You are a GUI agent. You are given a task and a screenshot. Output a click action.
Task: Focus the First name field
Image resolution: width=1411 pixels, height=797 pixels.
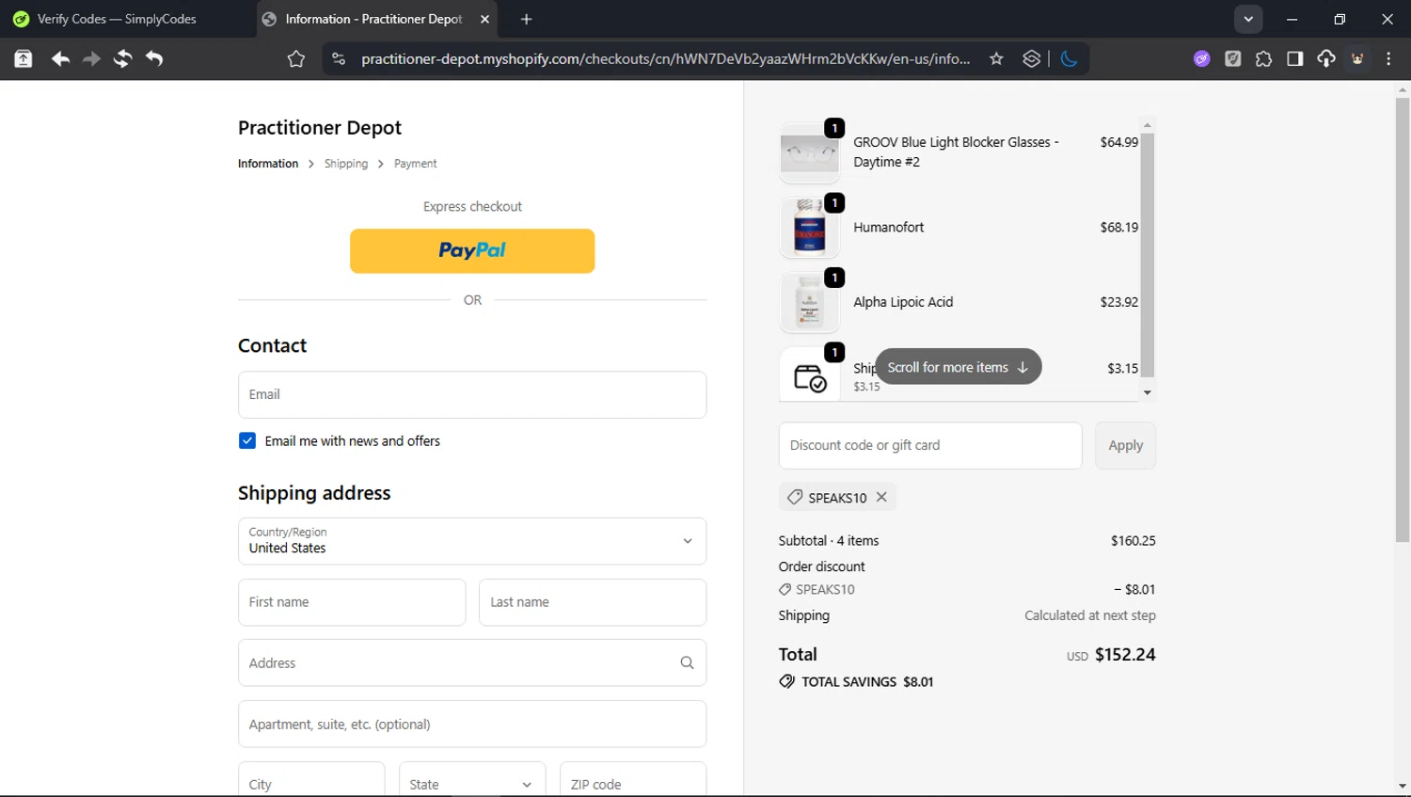click(352, 602)
